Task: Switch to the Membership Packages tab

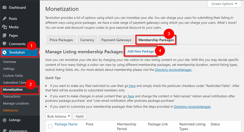Action: (156, 40)
